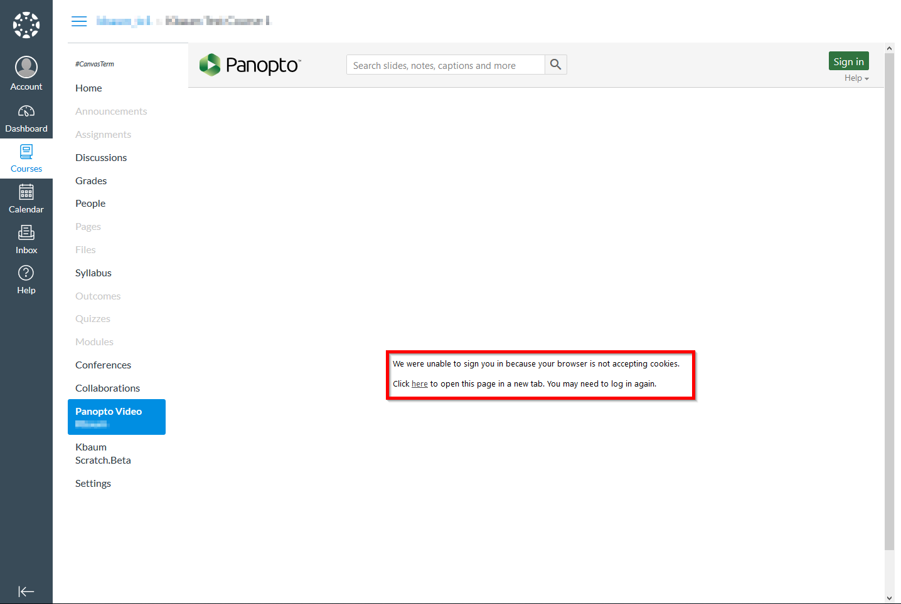Select Discussions in course menu
This screenshot has height=604, width=901.
point(101,158)
